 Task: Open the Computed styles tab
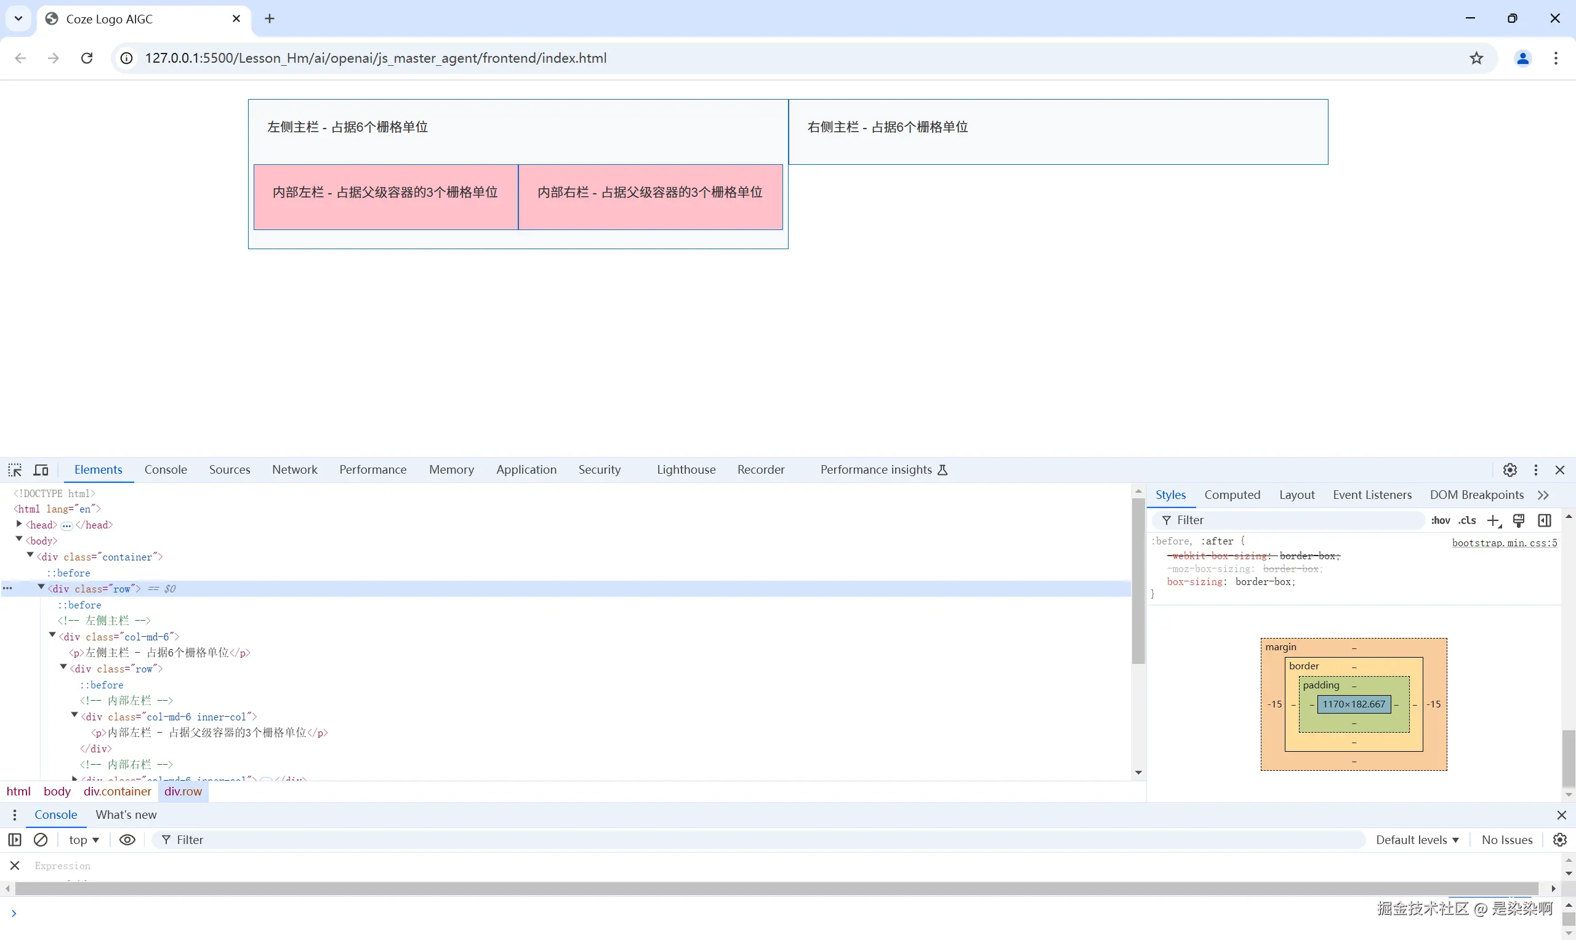(1232, 495)
